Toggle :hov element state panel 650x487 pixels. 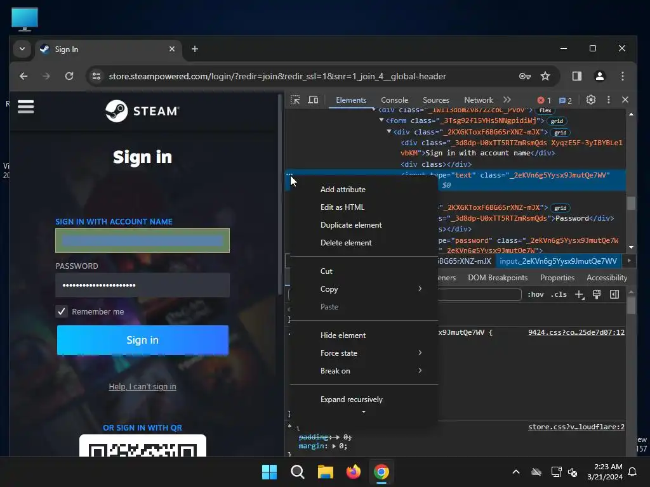(x=536, y=294)
